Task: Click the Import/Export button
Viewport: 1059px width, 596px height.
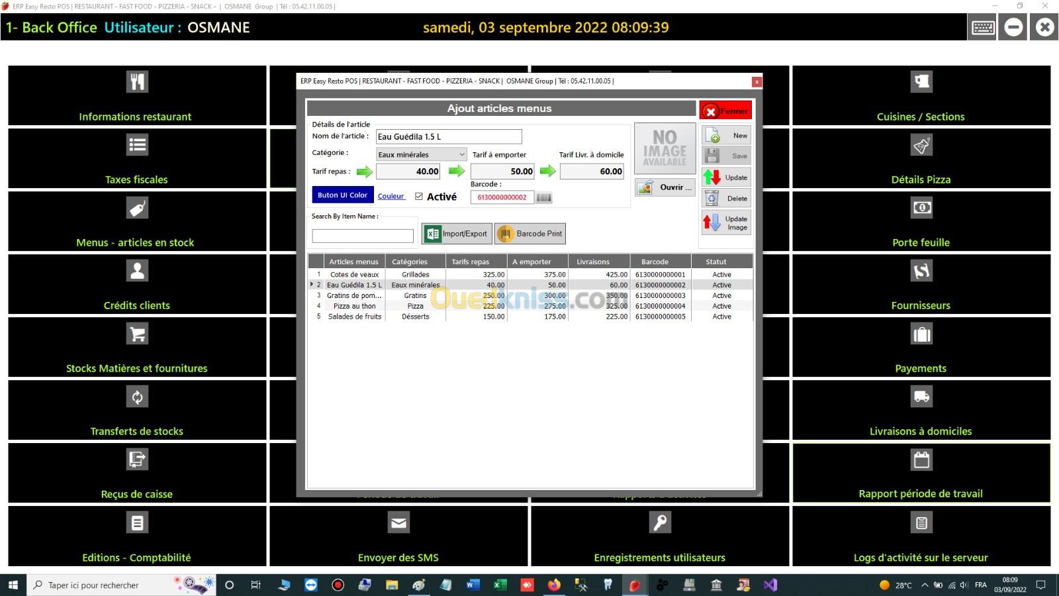Action: pyautogui.click(x=457, y=234)
